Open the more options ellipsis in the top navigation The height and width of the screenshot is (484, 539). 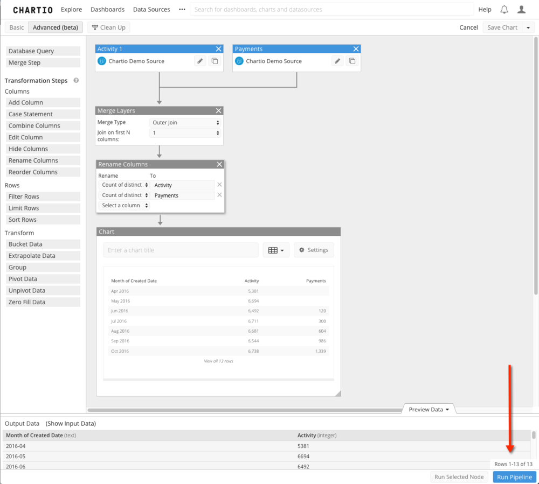click(182, 10)
